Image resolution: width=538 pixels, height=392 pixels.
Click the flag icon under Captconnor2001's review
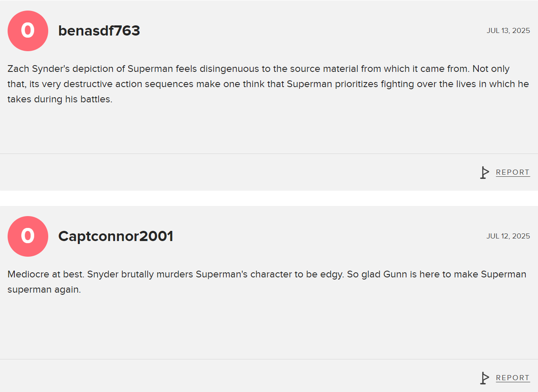point(484,378)
